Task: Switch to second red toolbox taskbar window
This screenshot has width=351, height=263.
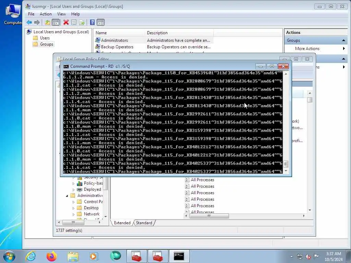Action: point(158,256)
